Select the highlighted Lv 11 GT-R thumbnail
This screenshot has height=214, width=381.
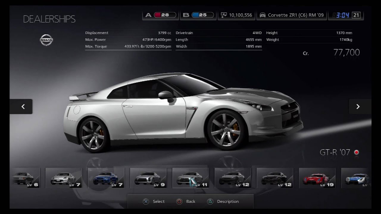190,178
